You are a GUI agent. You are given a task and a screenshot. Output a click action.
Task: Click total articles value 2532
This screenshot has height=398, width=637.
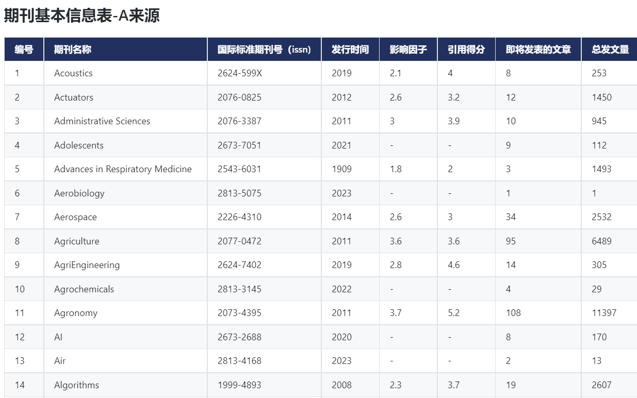(601, 217)
